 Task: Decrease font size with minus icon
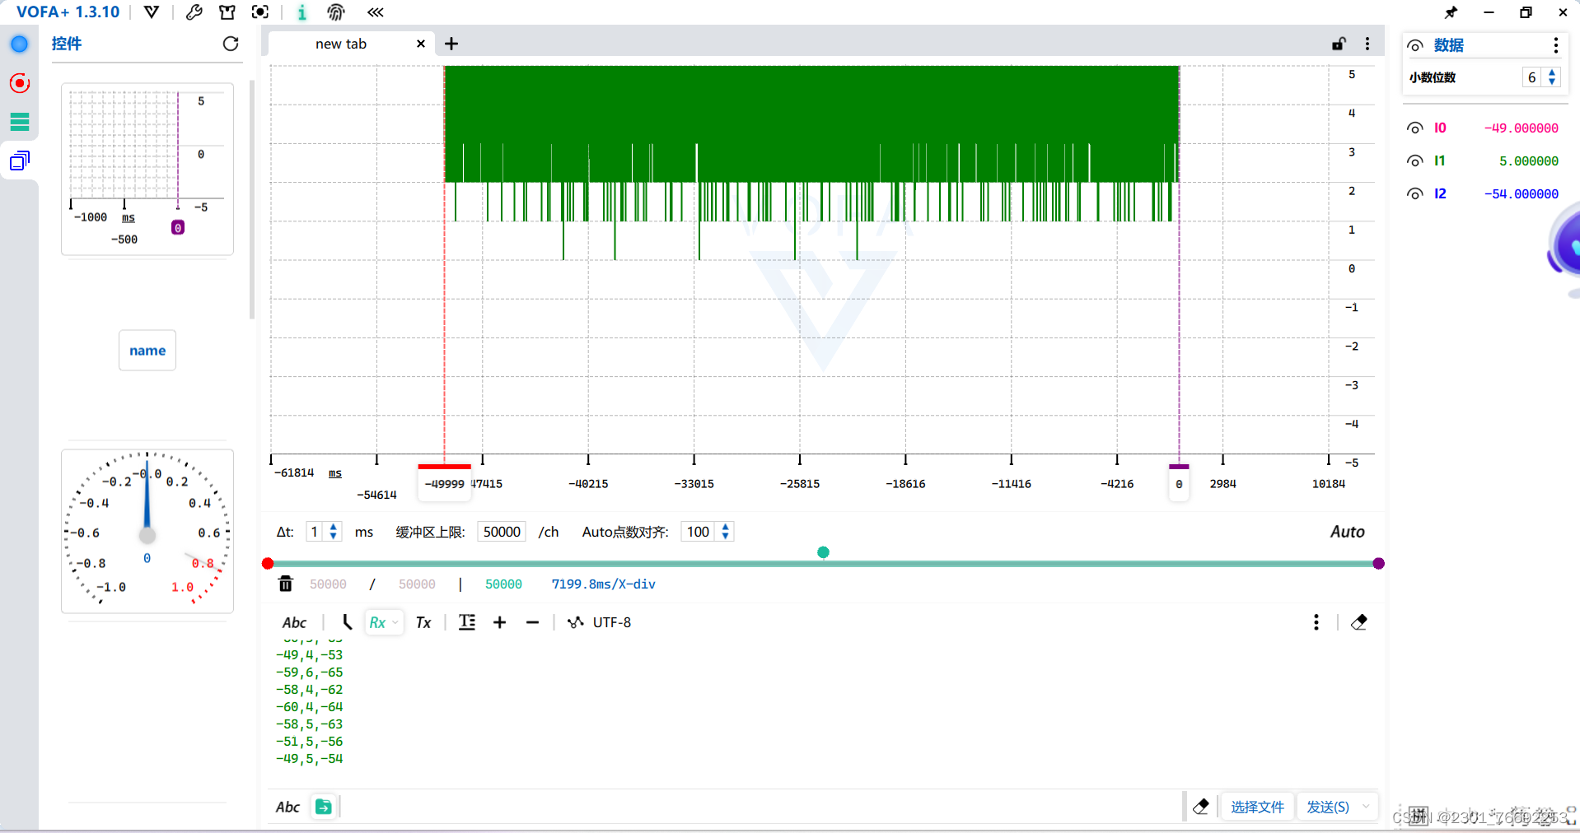tap(532, 622)
